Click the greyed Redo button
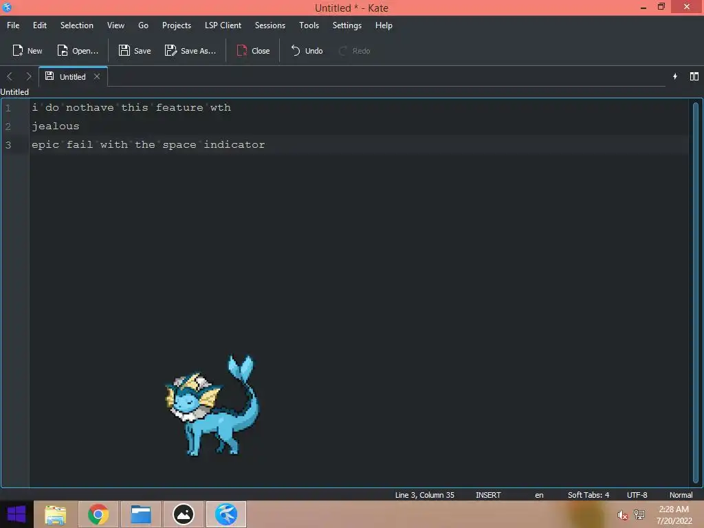 click(x=355, y=51)
